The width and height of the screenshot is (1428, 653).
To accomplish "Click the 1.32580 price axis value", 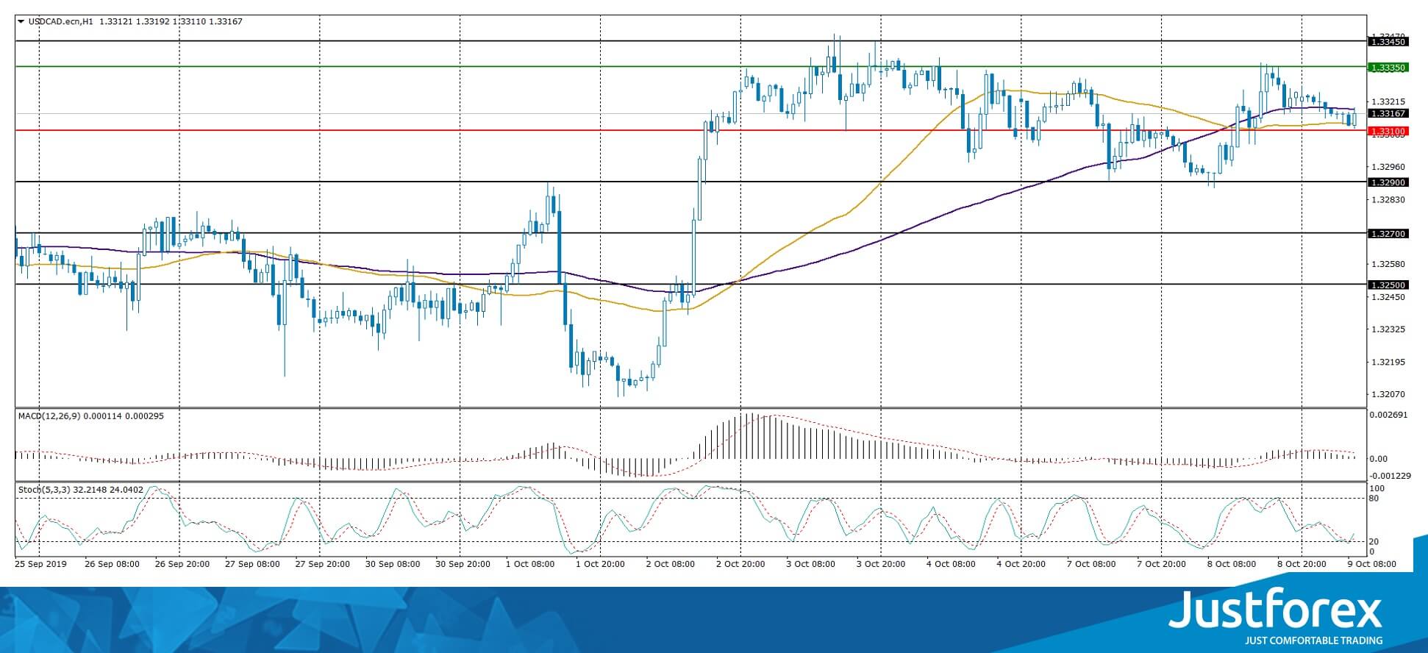I will click(x=1388, y=264).
